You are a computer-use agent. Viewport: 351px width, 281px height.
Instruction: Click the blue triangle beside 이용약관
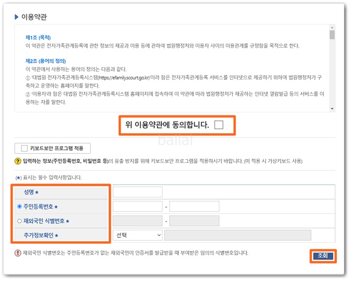point(17,17)
